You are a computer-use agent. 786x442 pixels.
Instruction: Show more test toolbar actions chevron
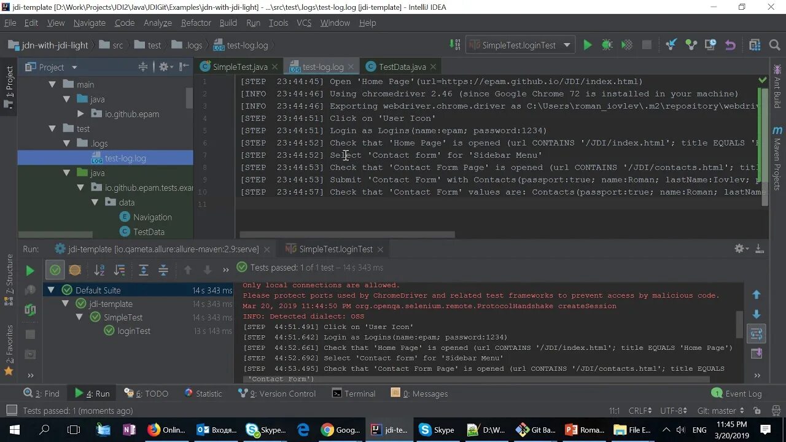coord(226,269)
